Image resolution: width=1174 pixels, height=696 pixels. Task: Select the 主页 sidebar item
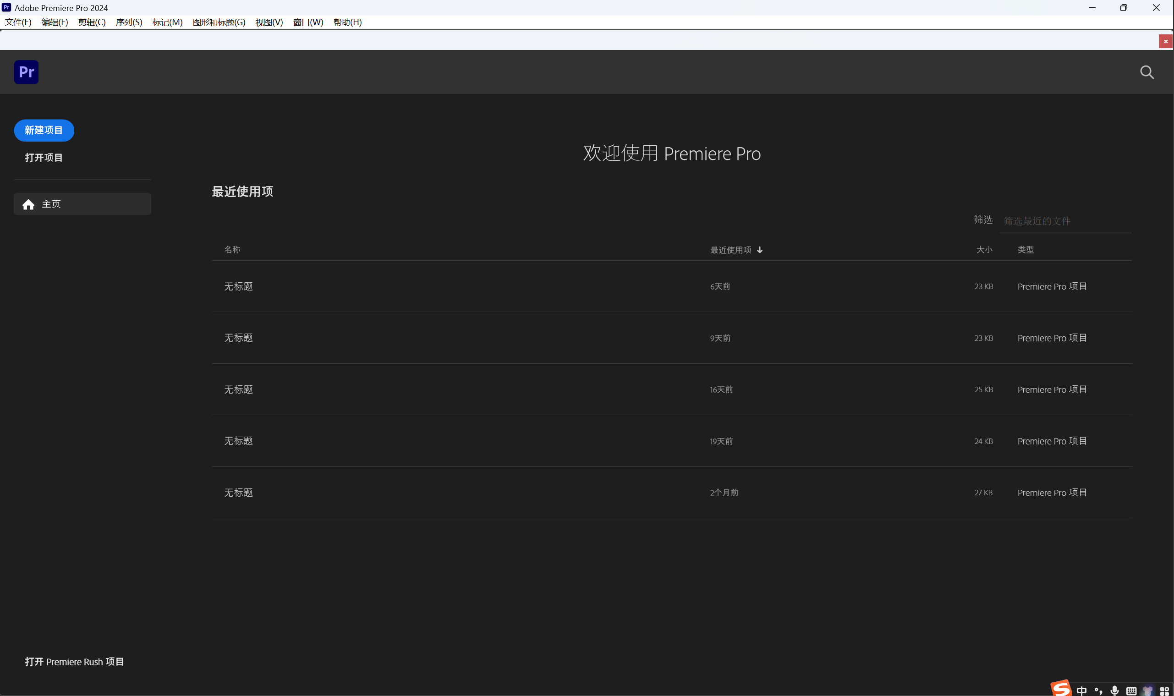[x=82, y=204]
